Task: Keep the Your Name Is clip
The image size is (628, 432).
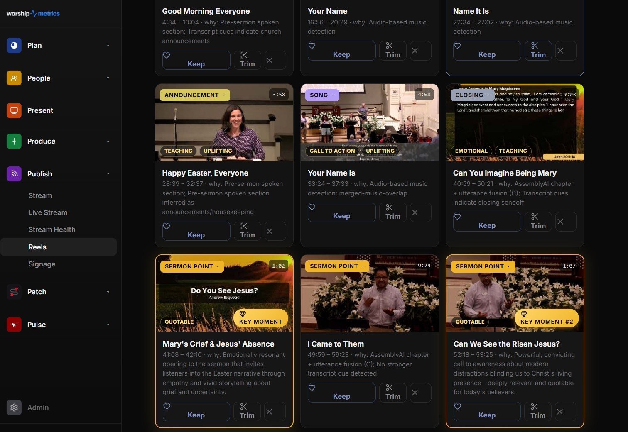Action: [341, 212]
